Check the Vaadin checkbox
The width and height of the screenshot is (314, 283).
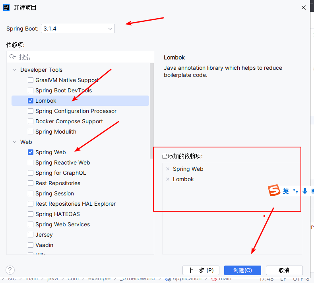click(31, 245)
